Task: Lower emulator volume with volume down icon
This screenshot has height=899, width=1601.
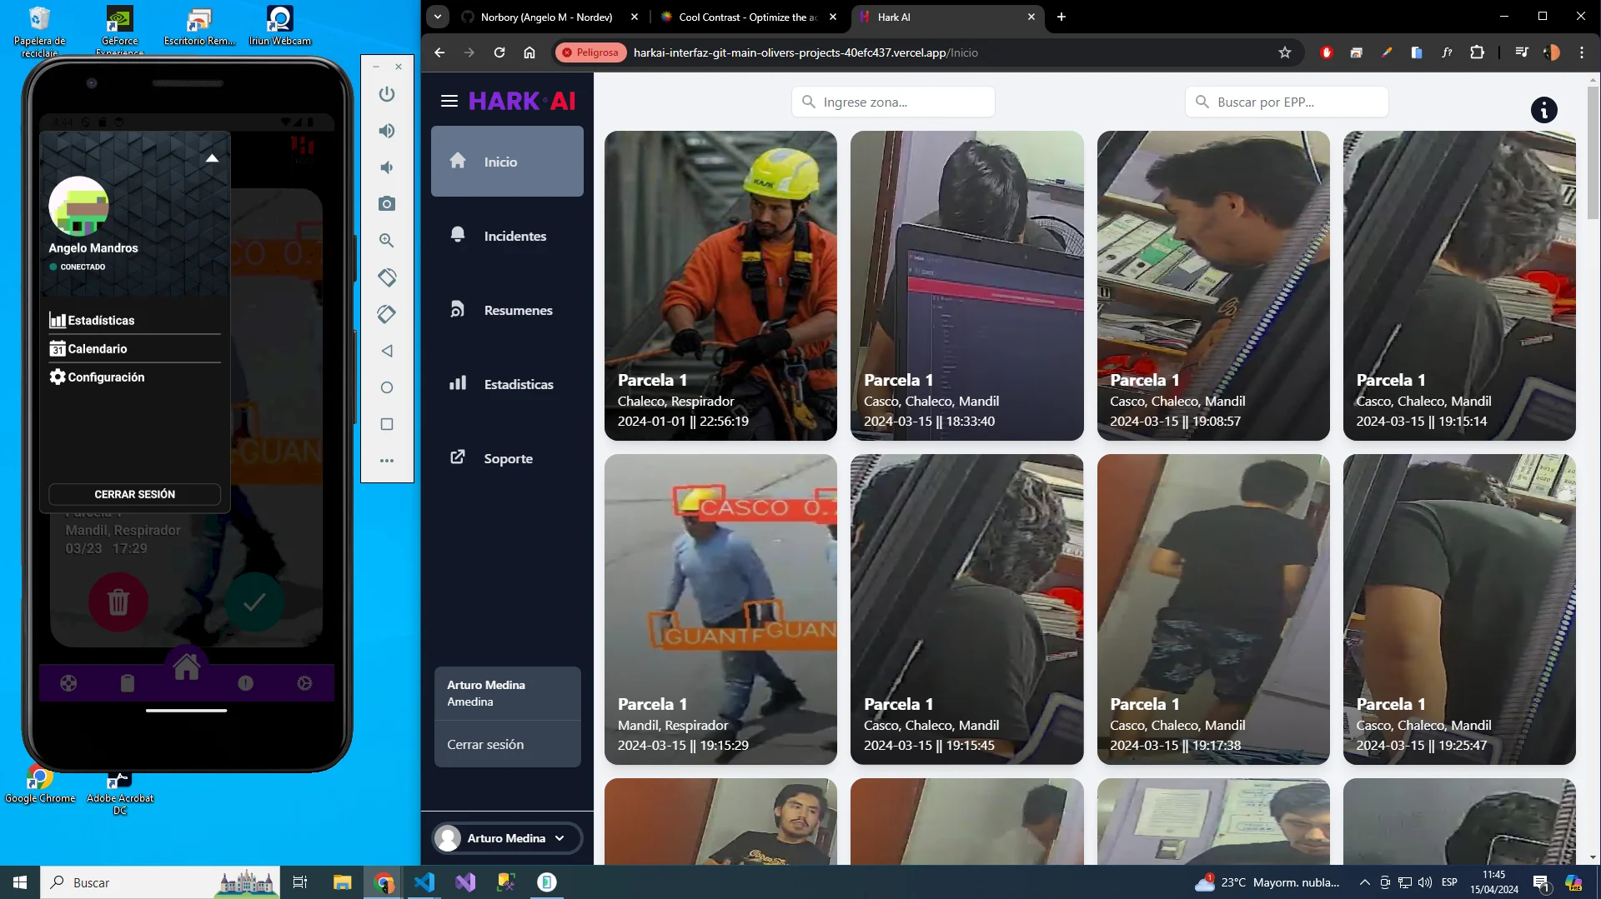Action: [387, 167]
